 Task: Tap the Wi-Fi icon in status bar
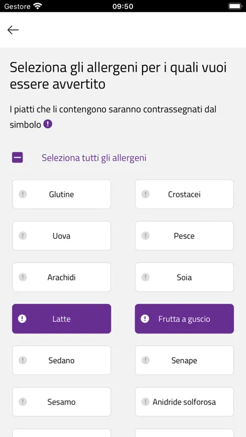(37, 6)
